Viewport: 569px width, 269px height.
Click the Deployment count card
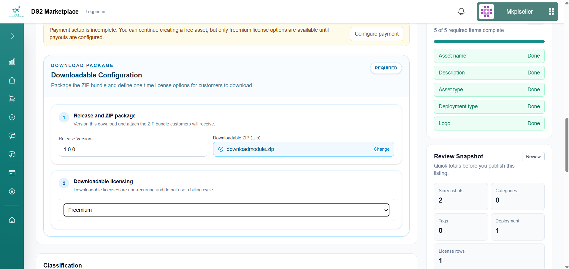[517, 227]
